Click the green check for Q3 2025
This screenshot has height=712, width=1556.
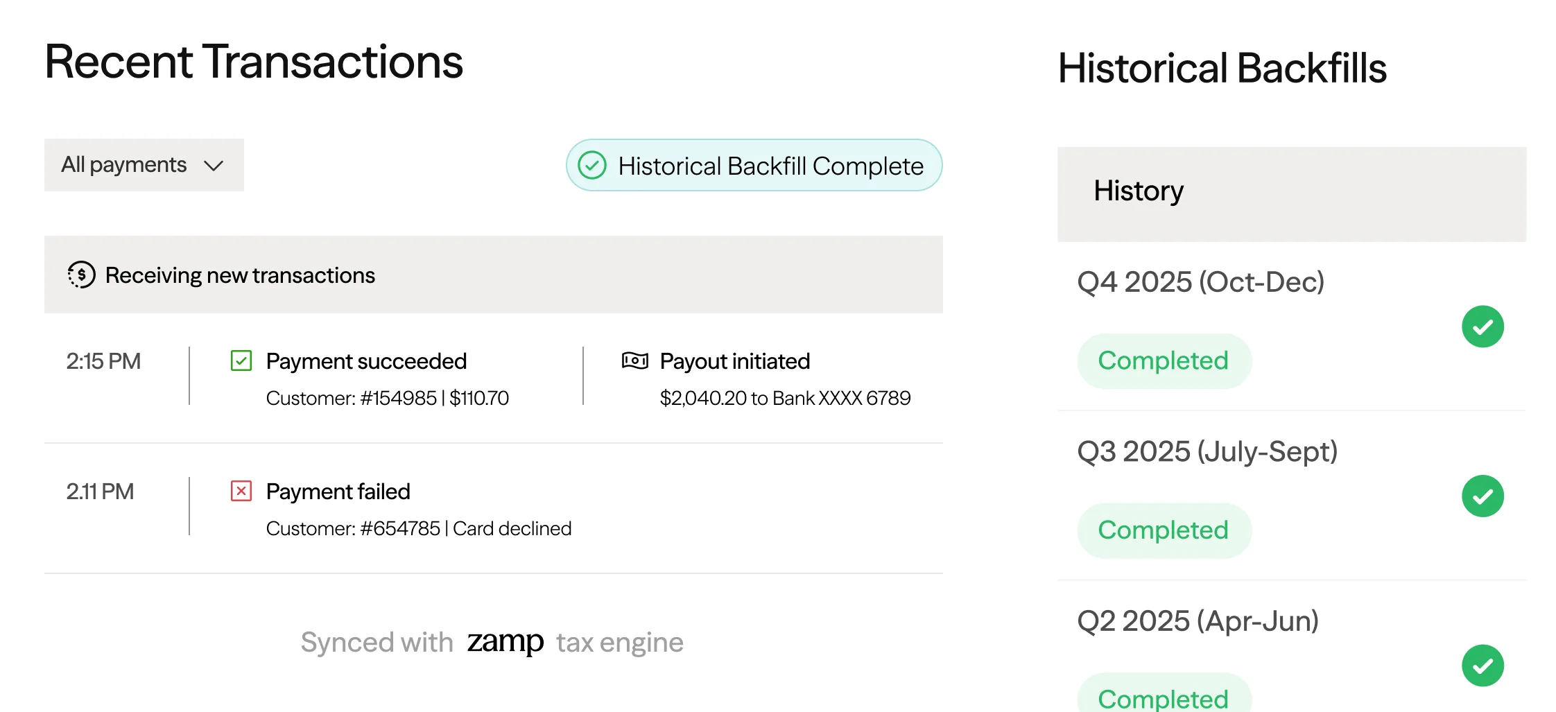1482,496
